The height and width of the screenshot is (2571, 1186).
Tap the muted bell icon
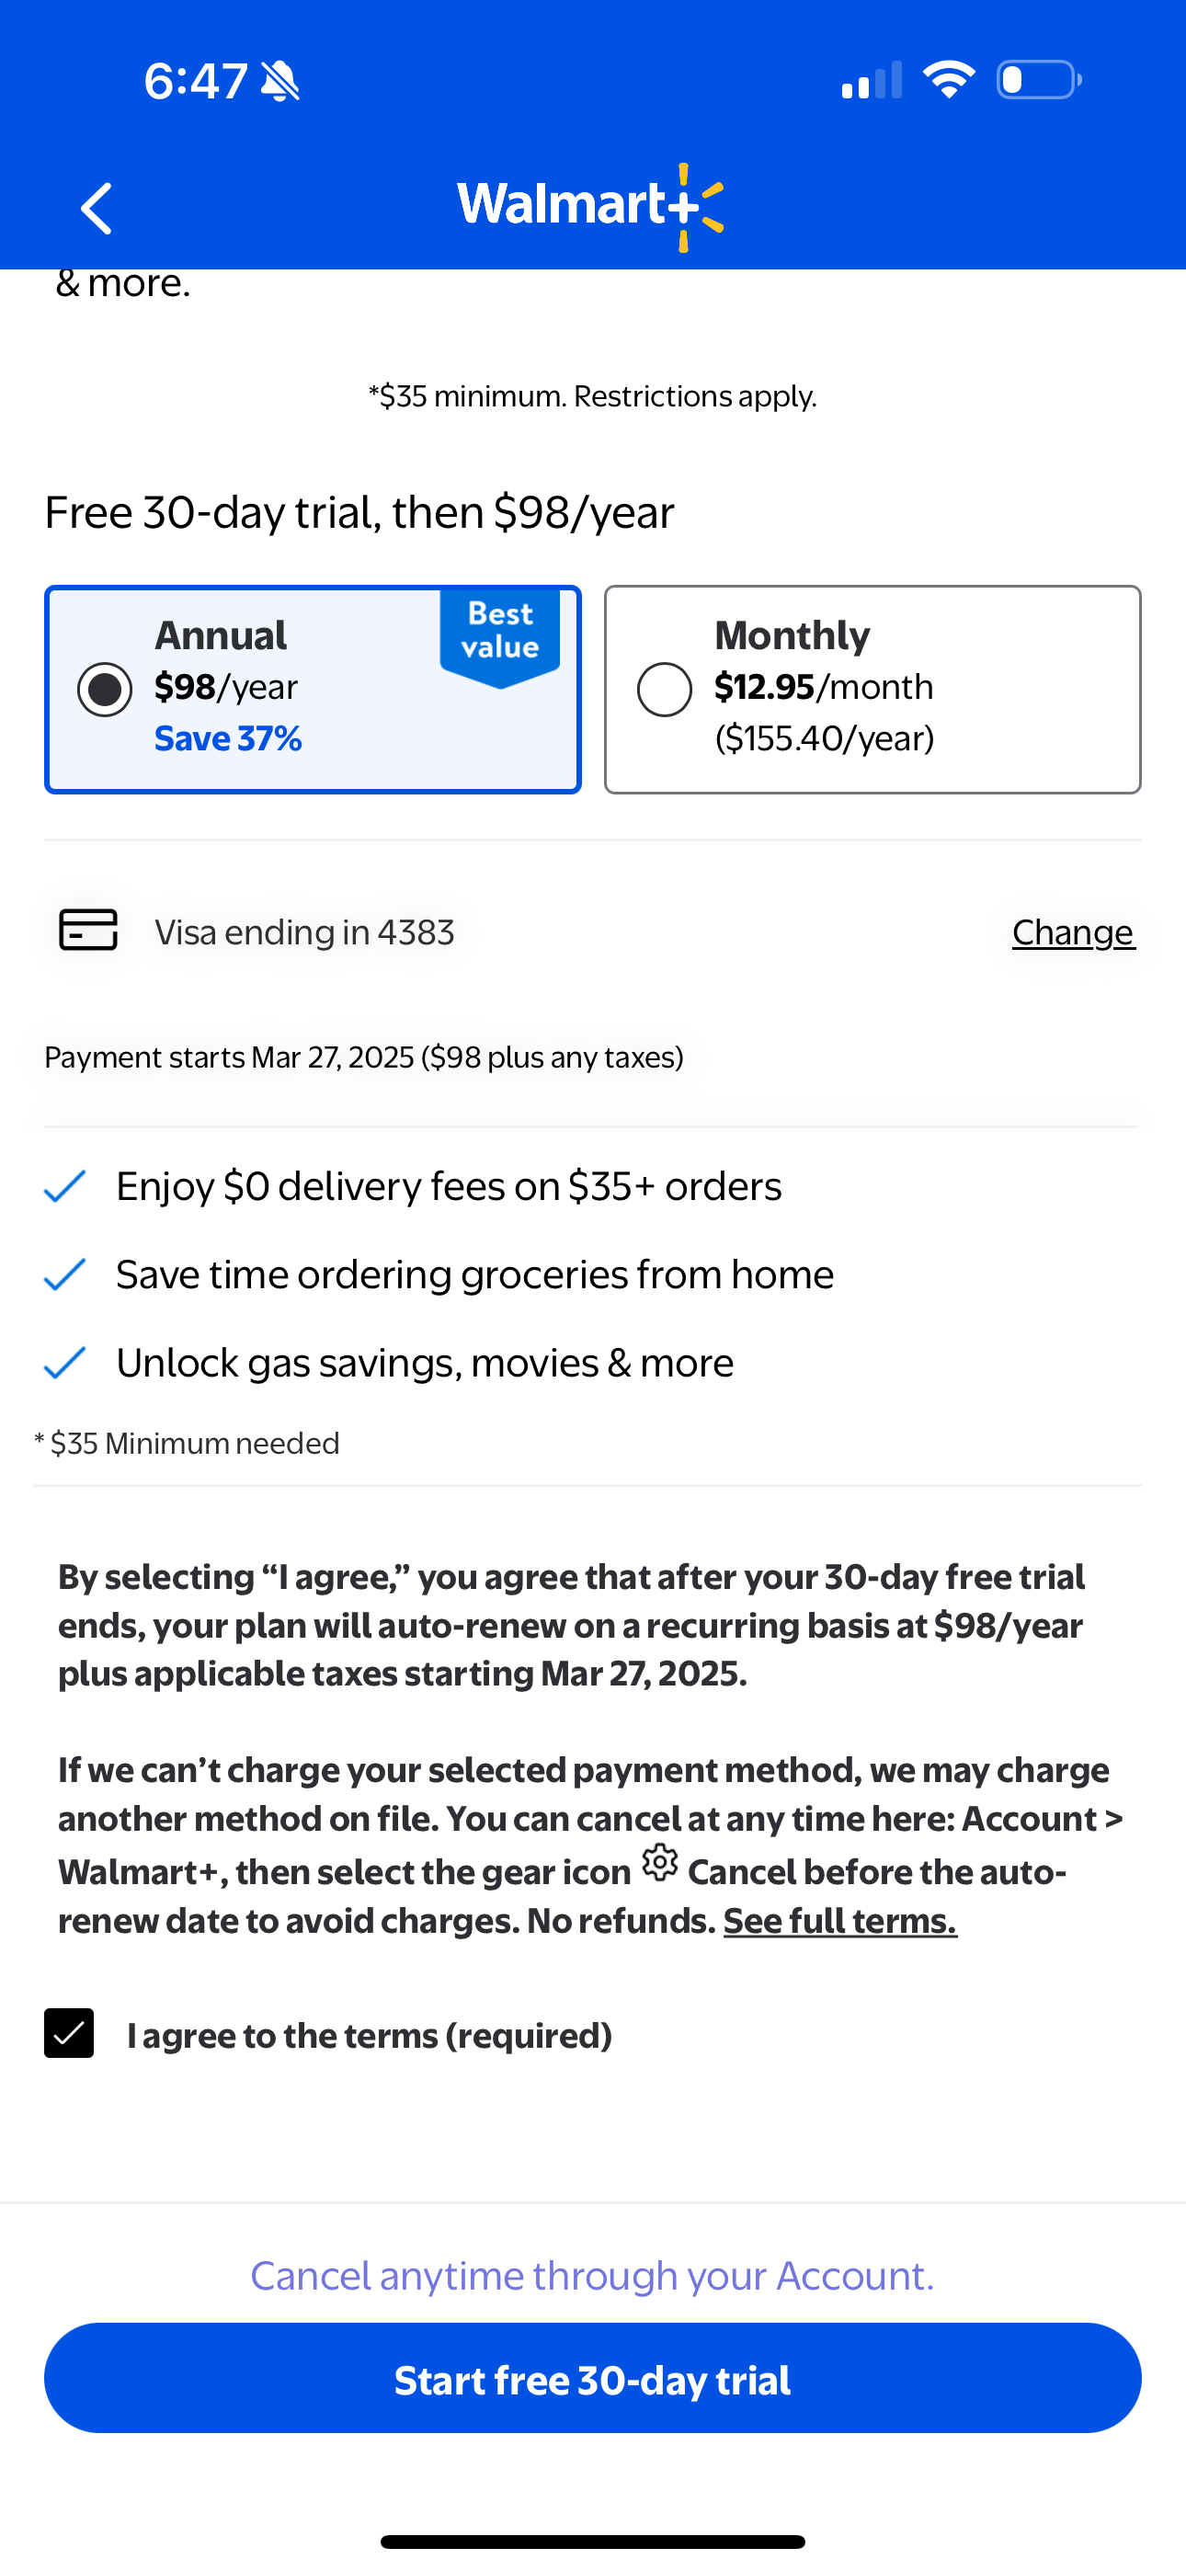[x=280, y=81]
